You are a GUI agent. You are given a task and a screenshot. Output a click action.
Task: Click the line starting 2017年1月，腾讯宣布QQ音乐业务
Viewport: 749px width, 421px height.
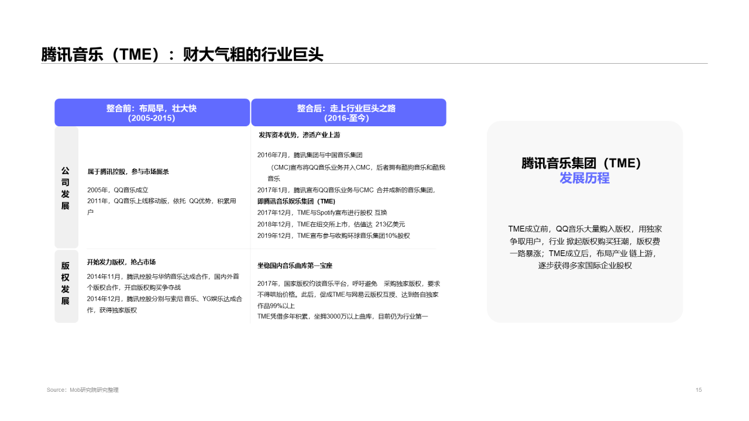[x=346, y=190]
